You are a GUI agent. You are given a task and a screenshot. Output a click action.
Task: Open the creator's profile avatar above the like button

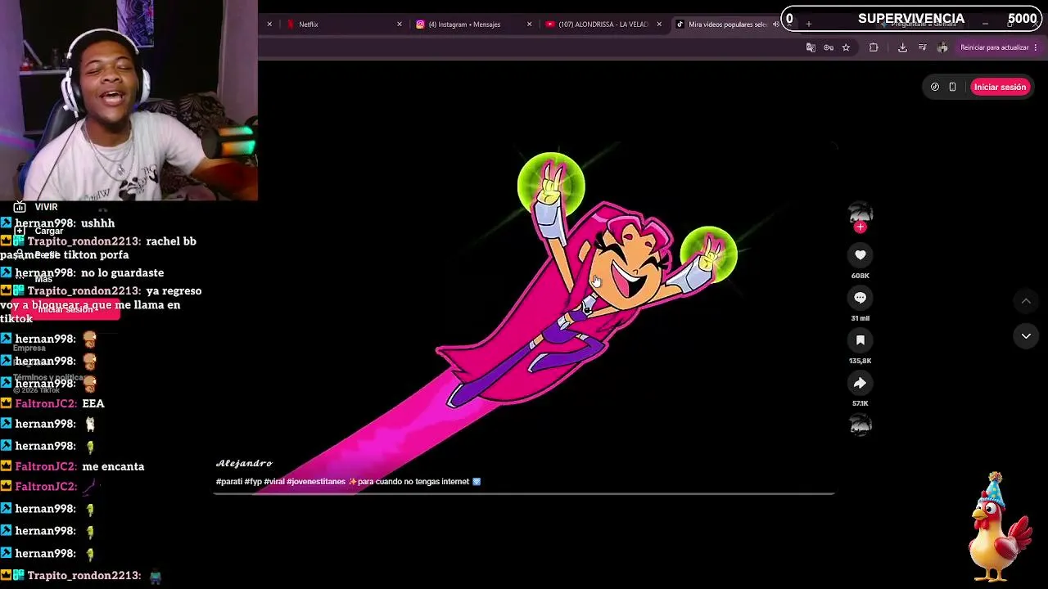click(x=860, y=214)
